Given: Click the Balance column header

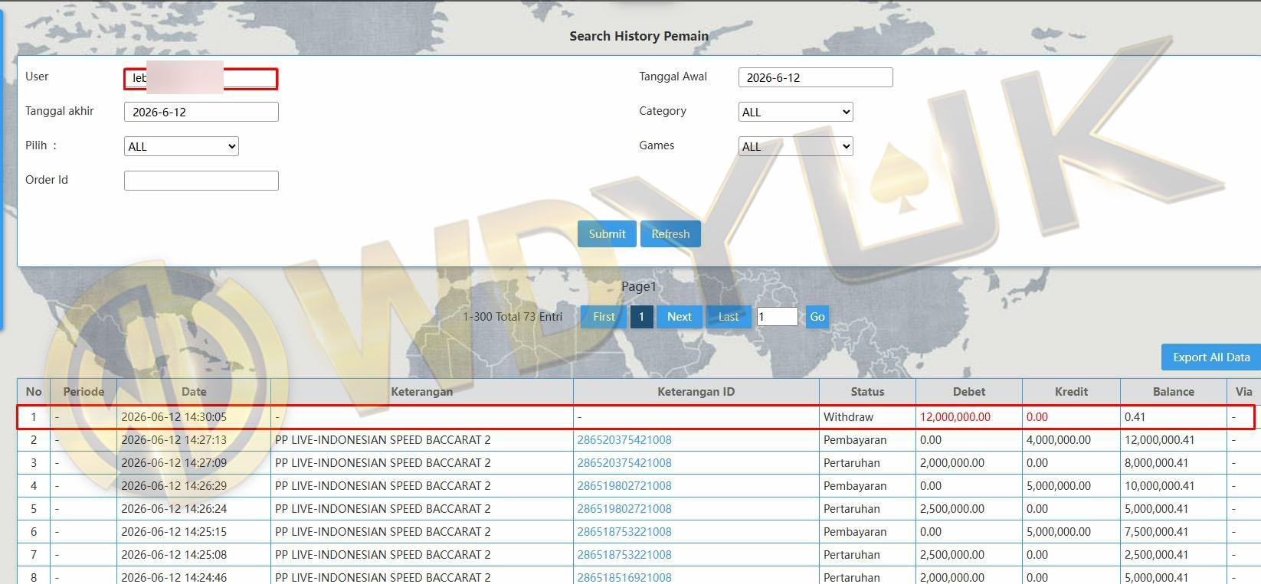Looking at the screenshot, I should (x=1174, y=392).
